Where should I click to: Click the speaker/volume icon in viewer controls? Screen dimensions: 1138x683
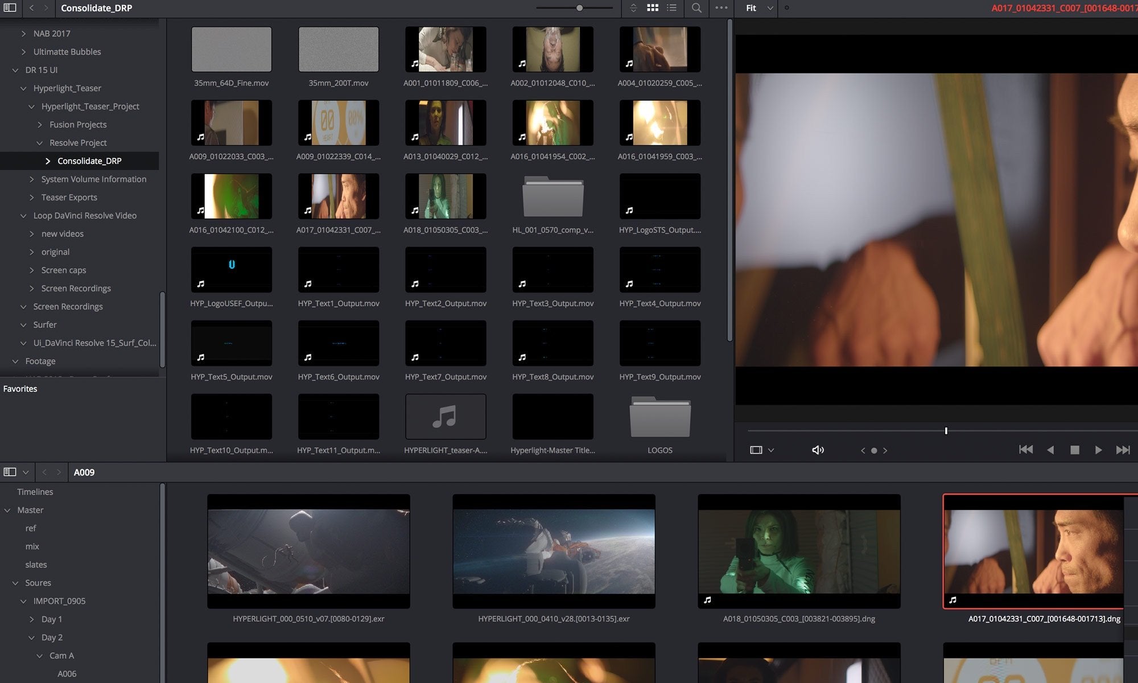pyautogui.click(x=818, y=450)
